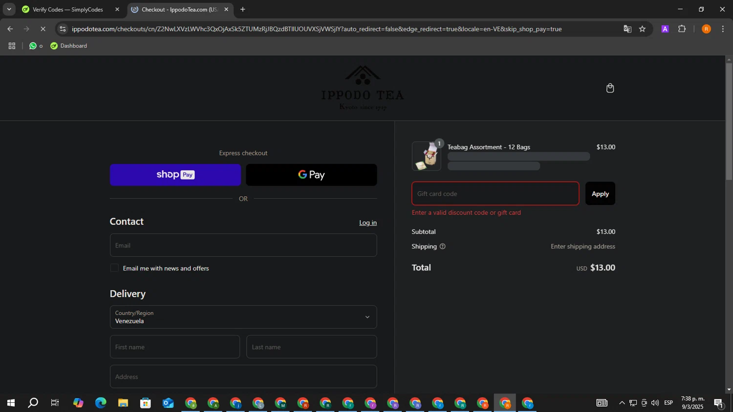Open the volume control in system tray
733x412 pixels.
coord(655,403)
